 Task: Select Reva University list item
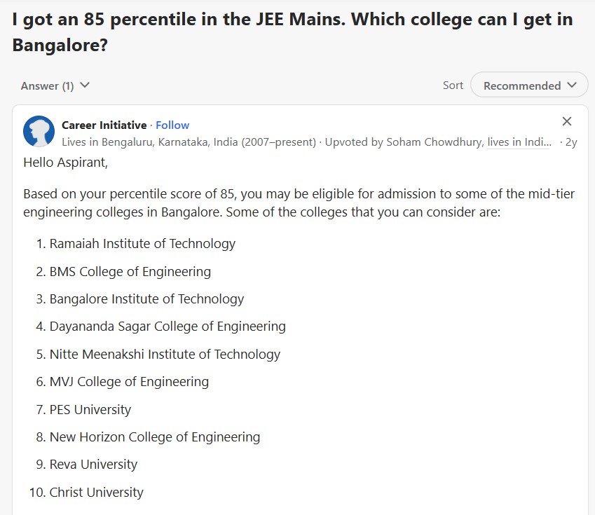point(93,464)
